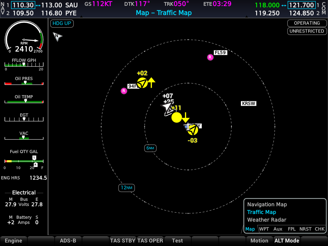The width and height of the screenshot is (328, 246).
Task: Click the UNRESTRICTED altitude mode box
Action: click(x=307, y=31)
